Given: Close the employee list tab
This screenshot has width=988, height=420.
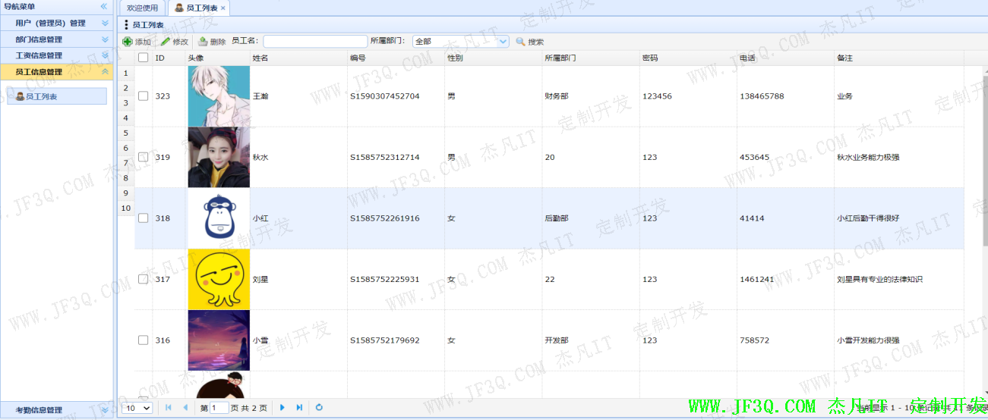Looking at the screenshot, I should point(223,8).
